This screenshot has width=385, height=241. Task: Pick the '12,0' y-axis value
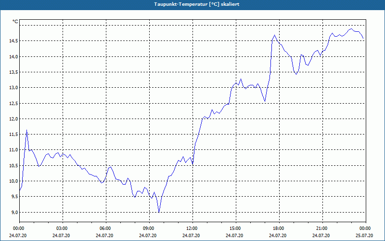click(13, 119)
